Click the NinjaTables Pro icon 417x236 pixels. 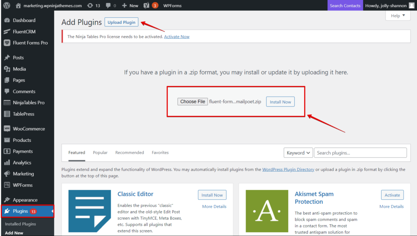tap(7, 103)
